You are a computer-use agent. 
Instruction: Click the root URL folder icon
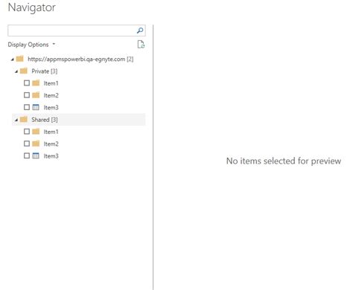(19, 59)
